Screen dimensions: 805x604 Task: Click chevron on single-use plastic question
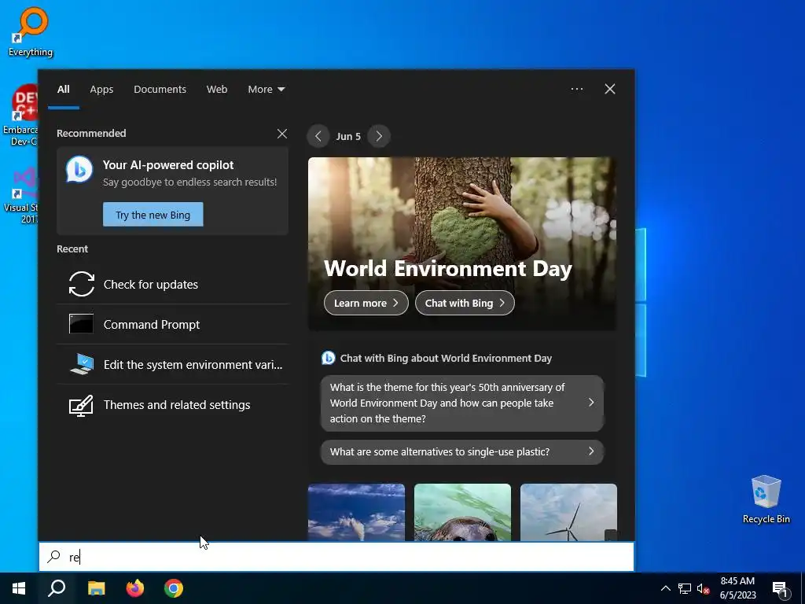click(591, 451)
